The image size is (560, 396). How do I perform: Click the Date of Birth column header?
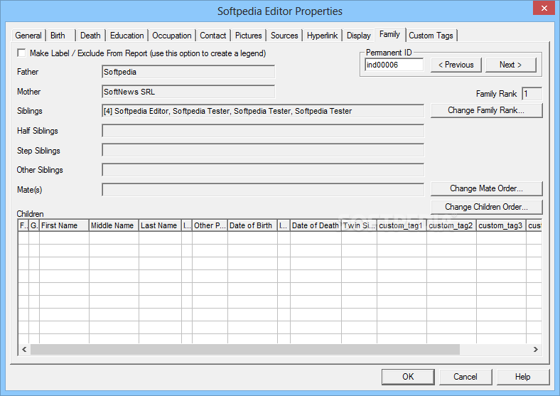click(x=252, y=225)
